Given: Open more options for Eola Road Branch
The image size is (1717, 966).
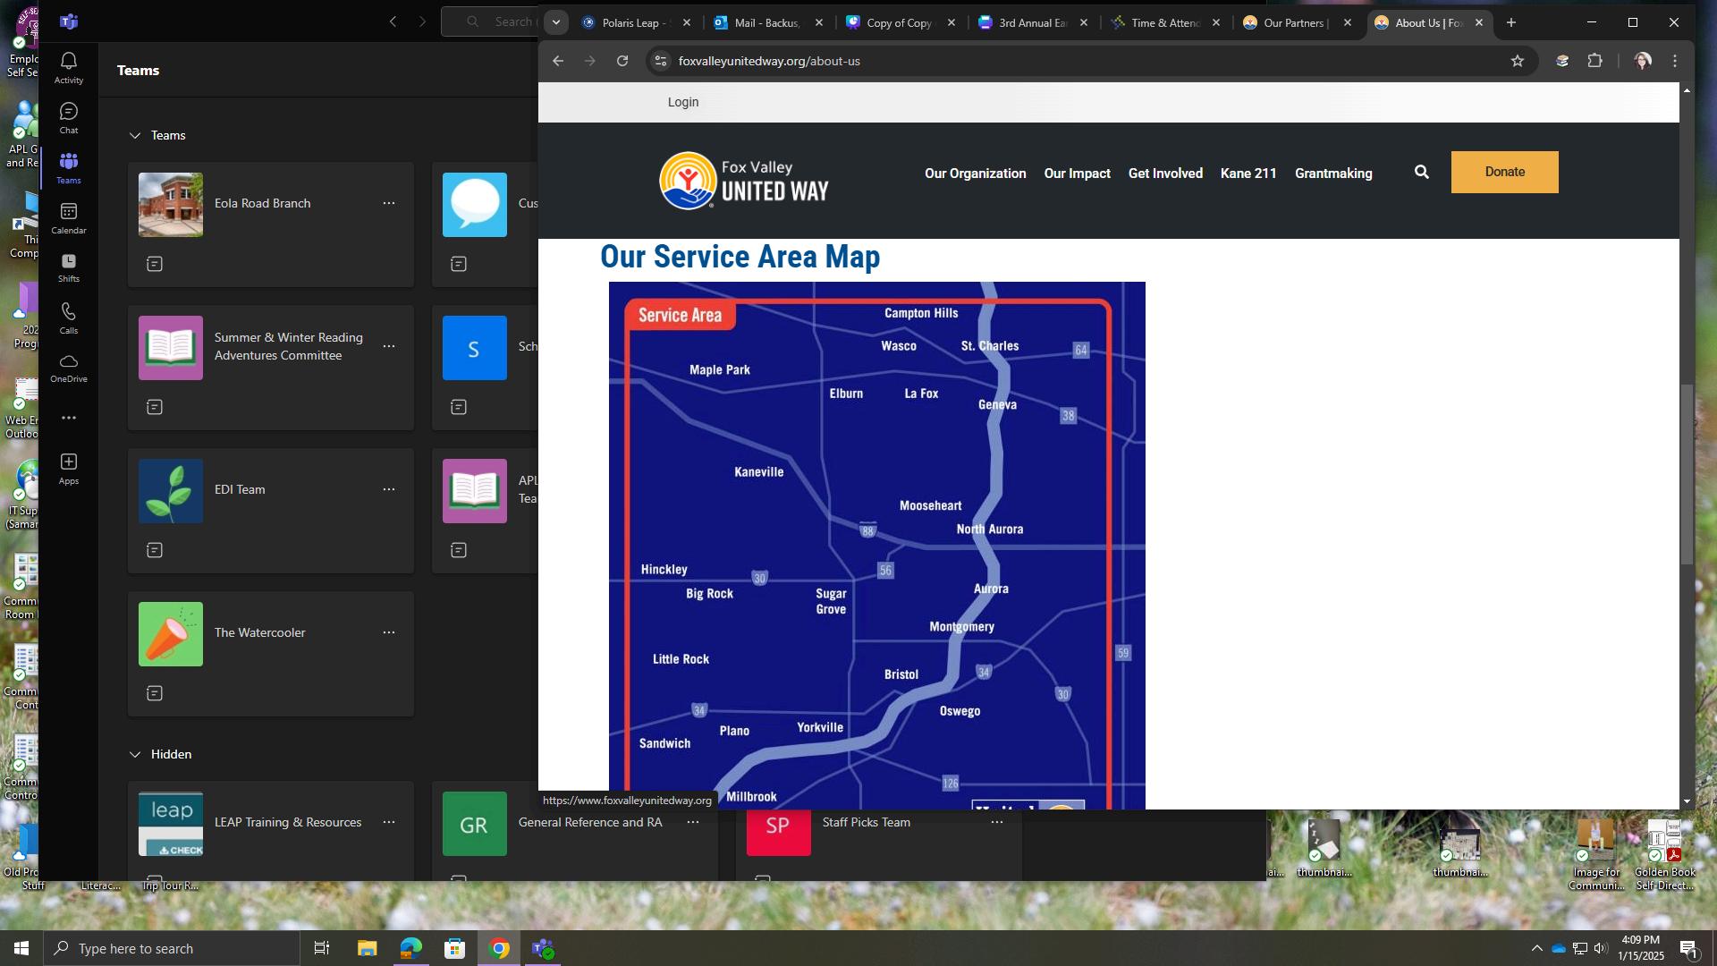Looking at the screenshot, I should [389, 204].
